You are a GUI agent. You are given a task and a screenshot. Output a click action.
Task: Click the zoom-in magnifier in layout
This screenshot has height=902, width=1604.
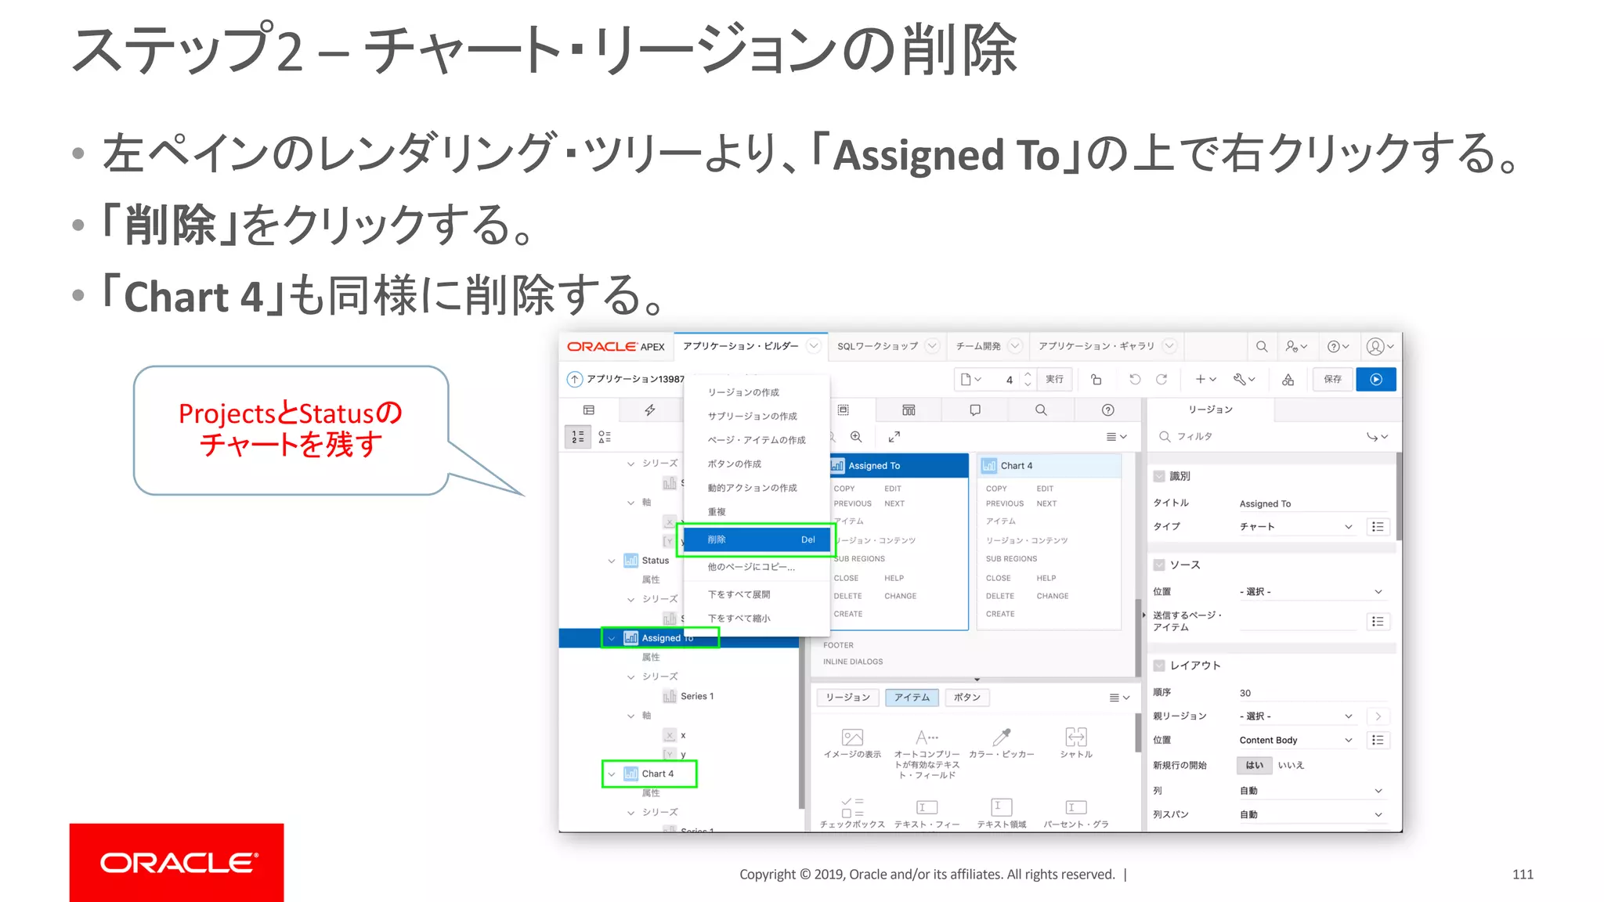point(856,436)
